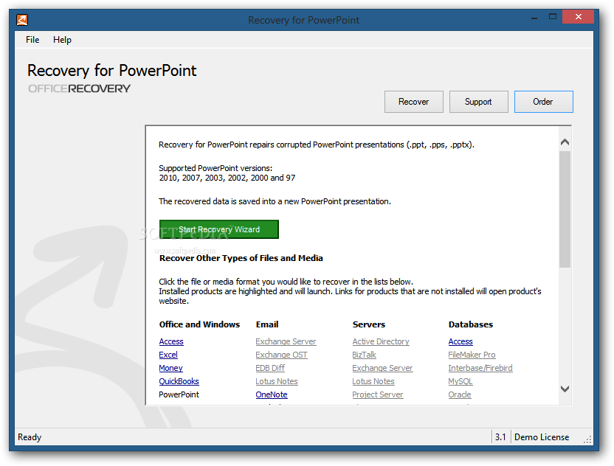
Task: Open the Money recovery link
Action: (x=170, y=368)
